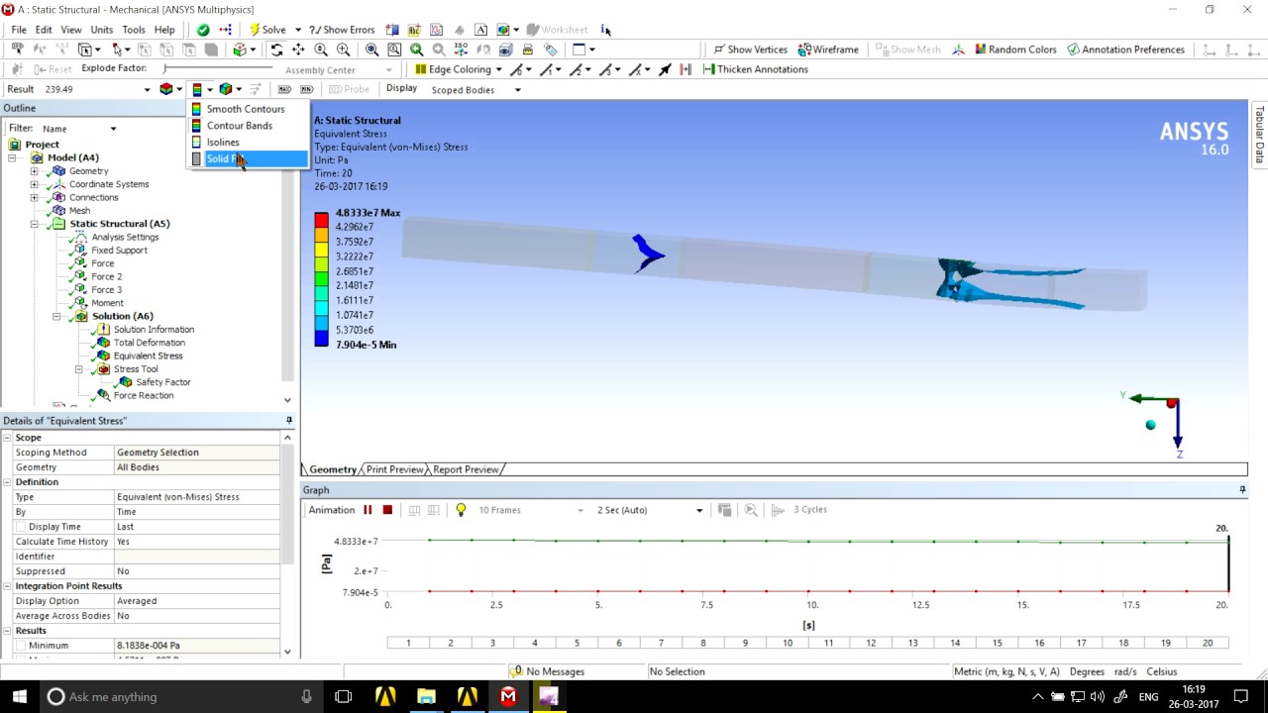Screen dimensions: 1268x713
Task: Click the Solve lightning bolt button
Action: coord(267,30)
